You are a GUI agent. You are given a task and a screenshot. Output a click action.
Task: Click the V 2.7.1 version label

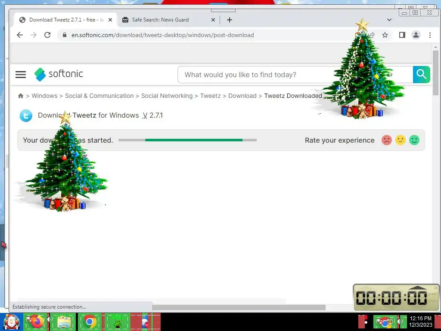point(153,116)
